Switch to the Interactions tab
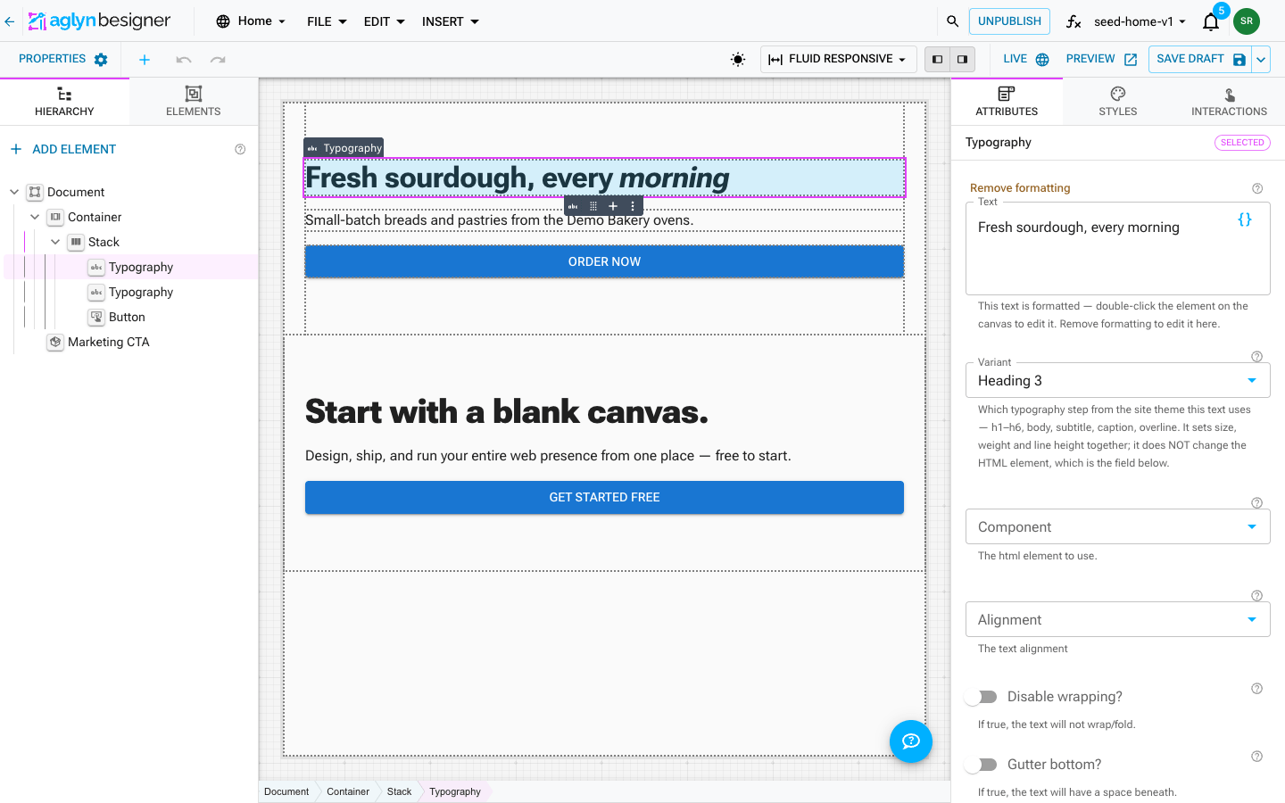The image size is (1285, 803). pyautogui.click(x=1229, y=102)
